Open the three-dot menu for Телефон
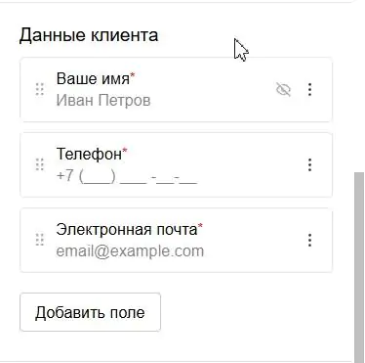365x363 pixels. tap(309, 164)
